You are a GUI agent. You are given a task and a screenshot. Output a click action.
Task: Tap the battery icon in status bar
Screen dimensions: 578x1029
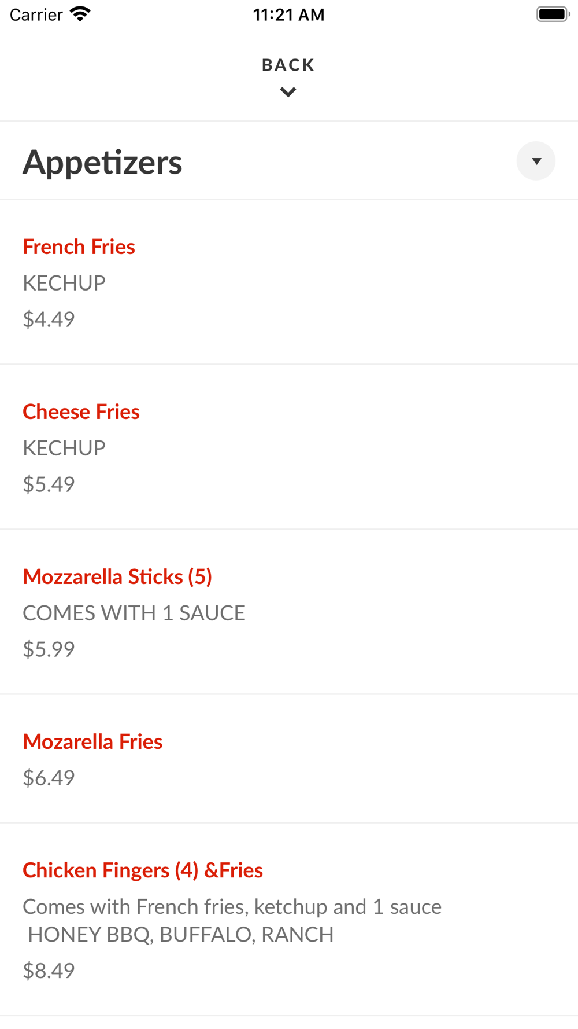click(x=553, y=14)
